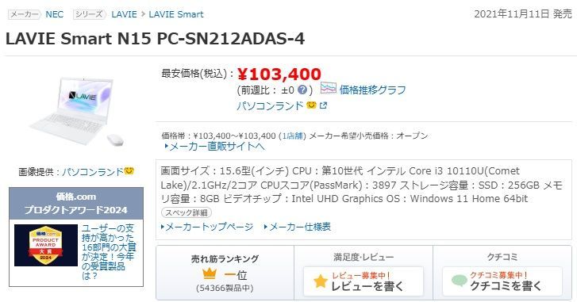Screen dimensions: 577x302
Task: Open the 1店舗 shop count link
Action: click(293, 136)
